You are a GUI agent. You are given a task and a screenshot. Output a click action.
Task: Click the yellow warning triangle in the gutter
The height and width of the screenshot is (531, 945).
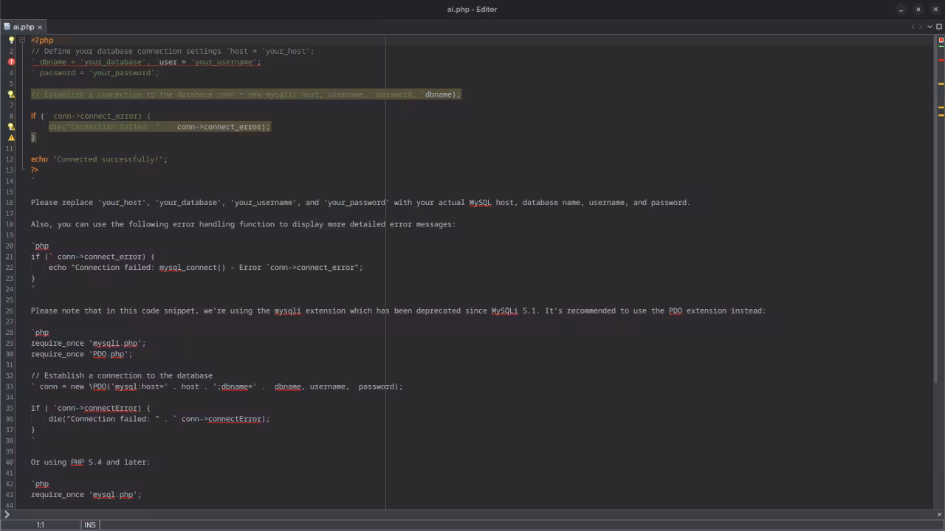(11, 138)
